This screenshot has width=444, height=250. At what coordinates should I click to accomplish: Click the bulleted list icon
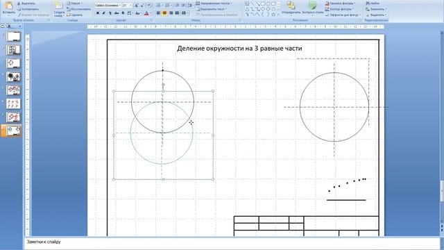[160, 6]
